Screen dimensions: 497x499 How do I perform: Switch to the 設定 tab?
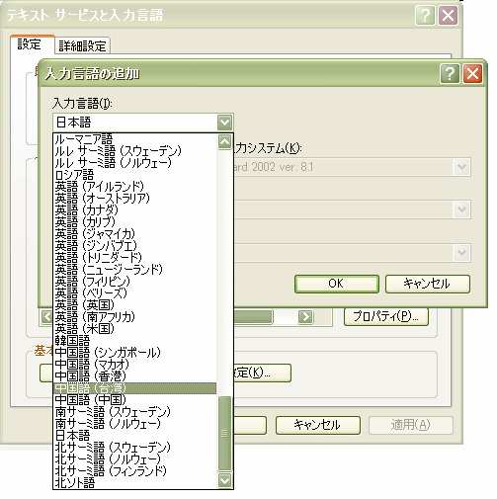coord(30,44)
